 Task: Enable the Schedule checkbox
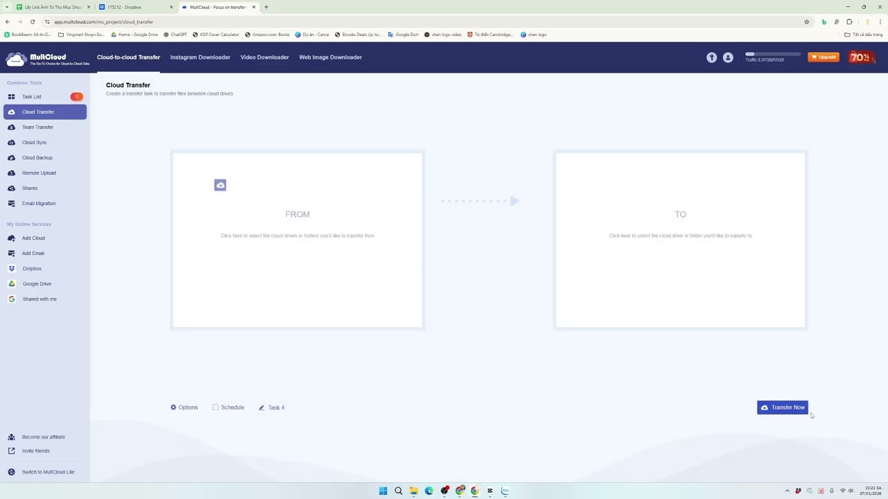216,408
